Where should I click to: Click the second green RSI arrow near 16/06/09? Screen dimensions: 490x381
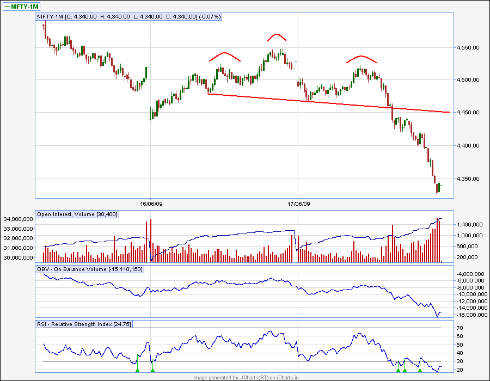tap(152, 370)
